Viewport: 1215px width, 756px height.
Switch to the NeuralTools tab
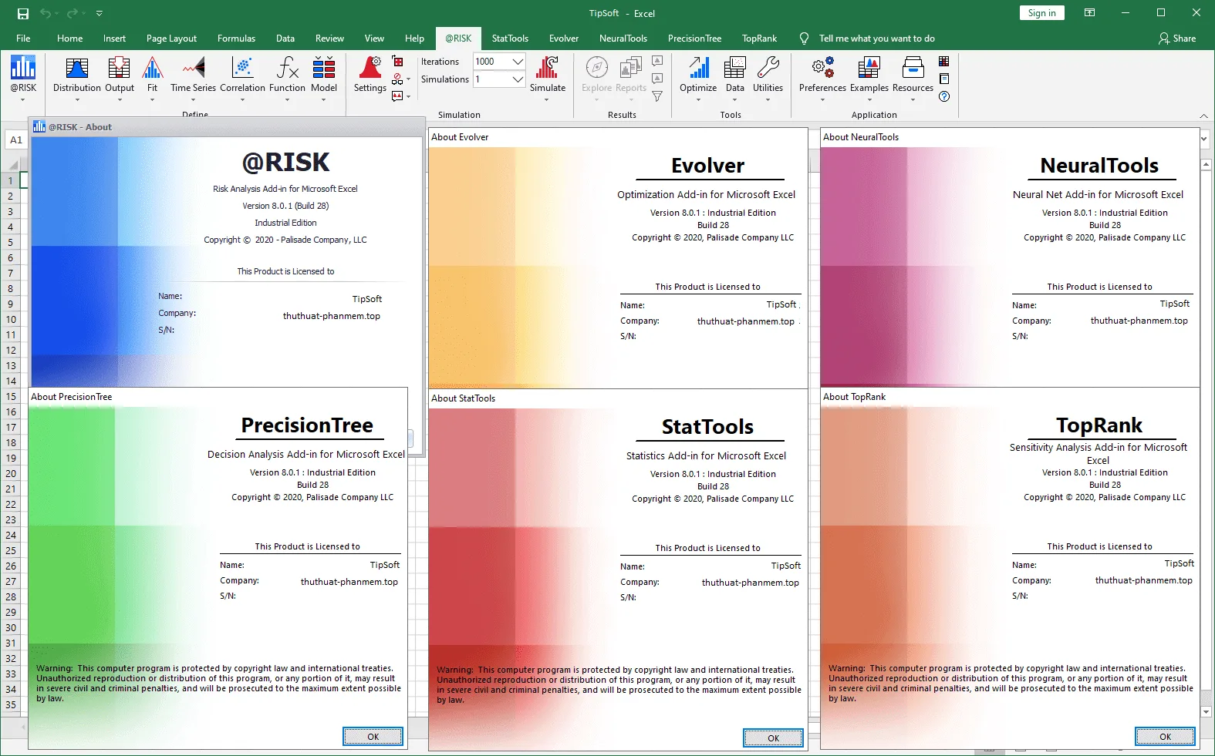[623, 39]
